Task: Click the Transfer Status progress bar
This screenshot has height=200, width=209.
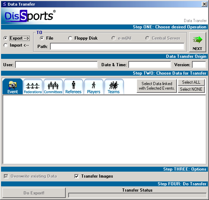Action: (137, 195)
